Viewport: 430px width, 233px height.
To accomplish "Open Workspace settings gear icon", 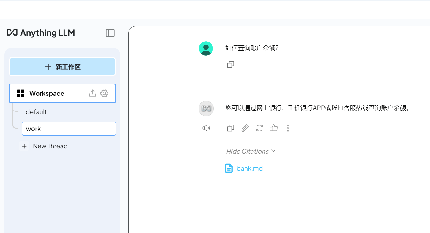I will coord(104,93).
